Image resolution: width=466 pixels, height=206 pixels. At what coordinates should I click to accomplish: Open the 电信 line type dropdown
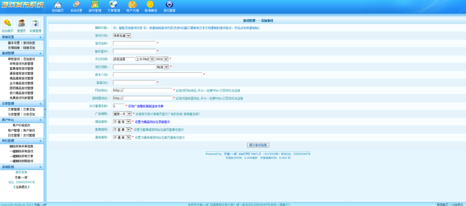tap(162, 67)
